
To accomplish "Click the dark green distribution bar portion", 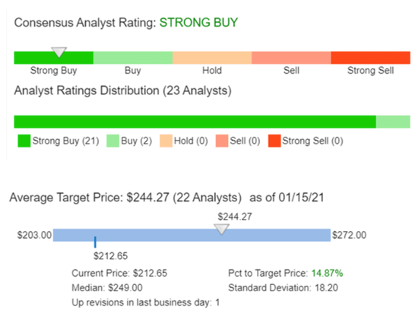I will click(195, 122).
